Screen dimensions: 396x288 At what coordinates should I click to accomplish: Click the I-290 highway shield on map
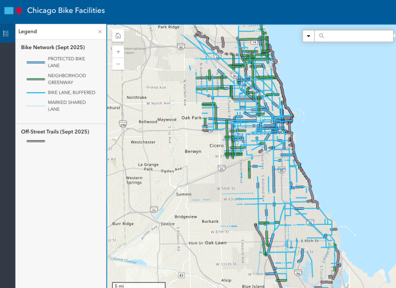[123, 125]
